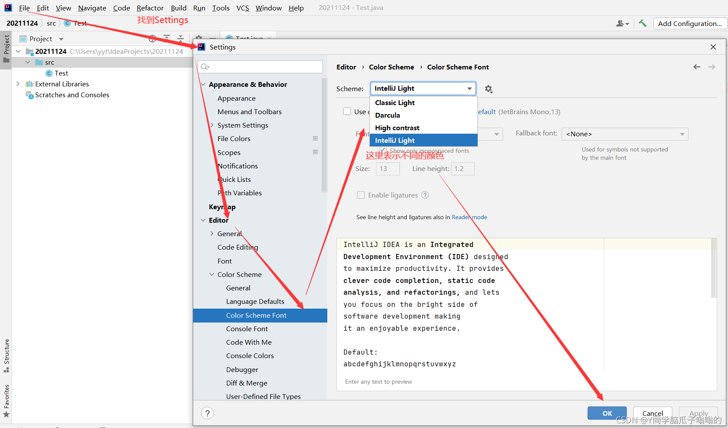
Task: Click the External Libraries icon in project tree
Action: [x=30, y=84]
